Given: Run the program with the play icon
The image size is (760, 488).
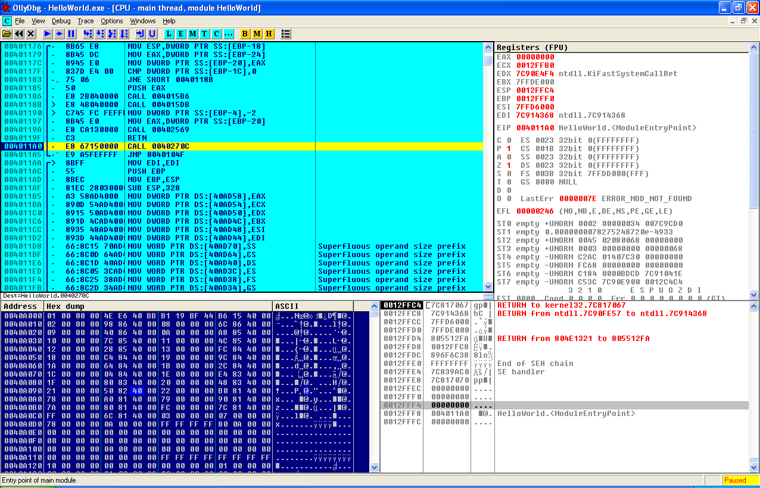Looking at the screenshot, I should [x=48, y=34].
